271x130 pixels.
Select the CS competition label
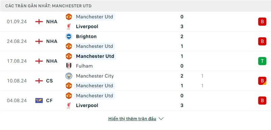point(49,81)
